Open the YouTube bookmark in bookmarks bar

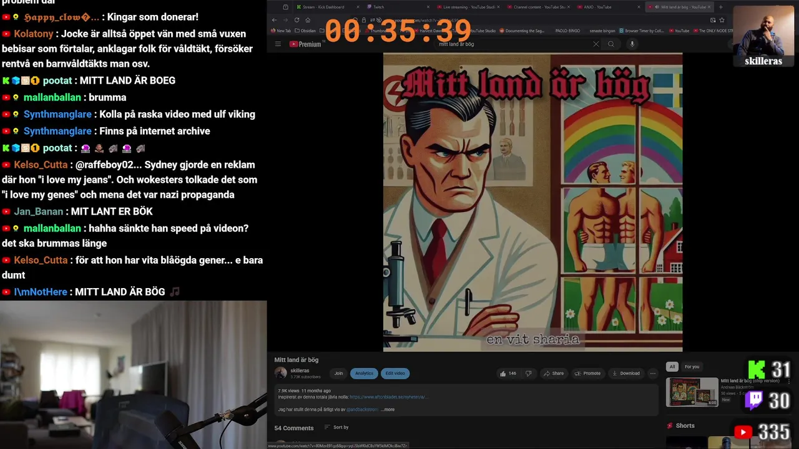pos(679,31)
